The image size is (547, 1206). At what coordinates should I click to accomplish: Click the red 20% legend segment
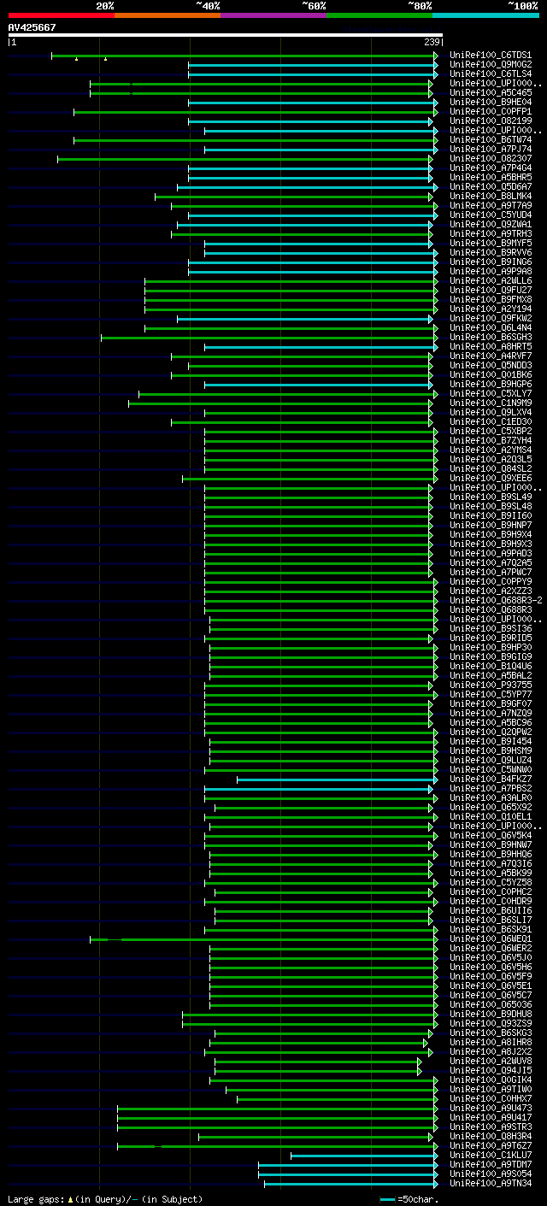(x=61, y=15)
